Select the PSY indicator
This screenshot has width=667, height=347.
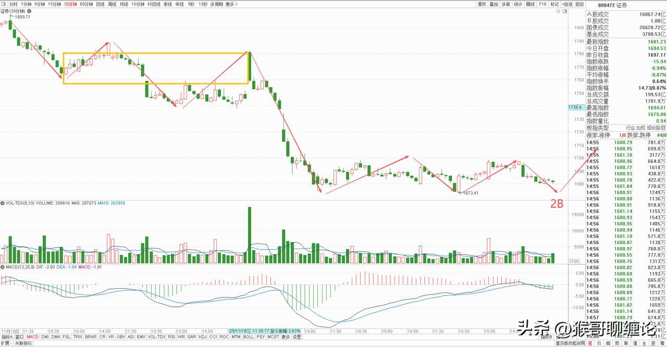pyautogui.click(x=261, y=337)
